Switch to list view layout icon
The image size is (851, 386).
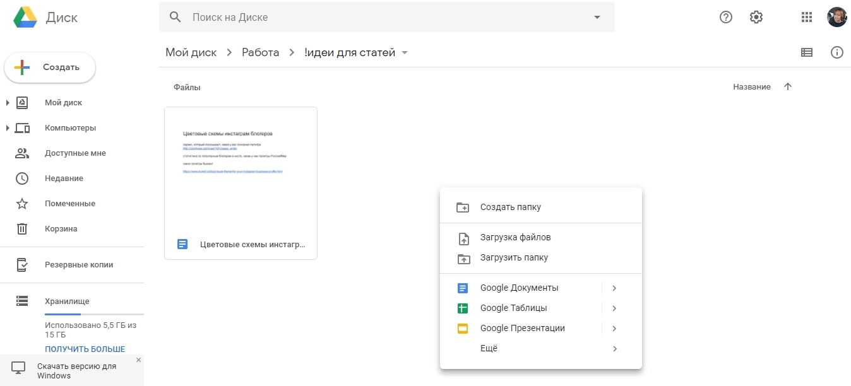pos(806,53)
